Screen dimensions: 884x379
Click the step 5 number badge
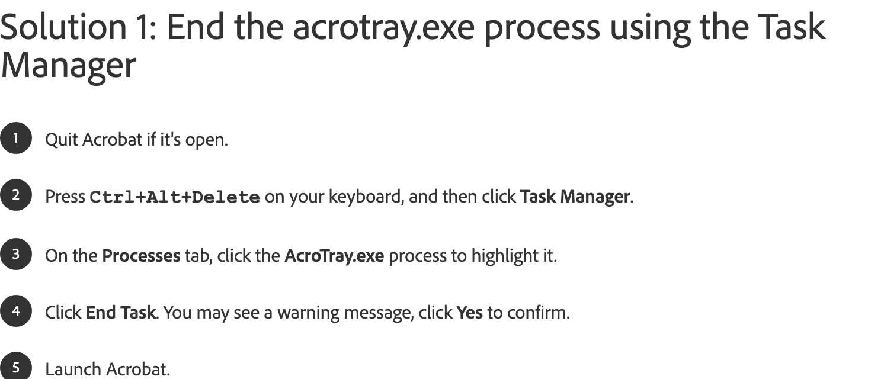15,367
